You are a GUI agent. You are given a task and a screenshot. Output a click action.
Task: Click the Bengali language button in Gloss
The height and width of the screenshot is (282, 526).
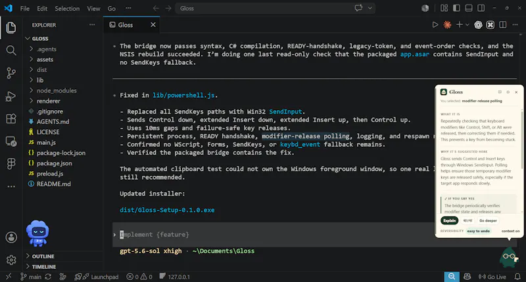tap(467, 220)
